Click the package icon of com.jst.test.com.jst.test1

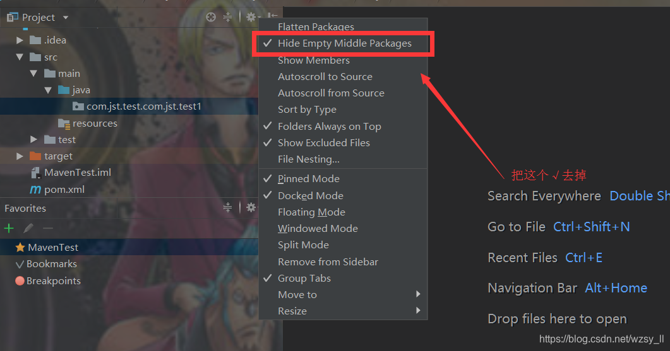[x=78, y=106]
